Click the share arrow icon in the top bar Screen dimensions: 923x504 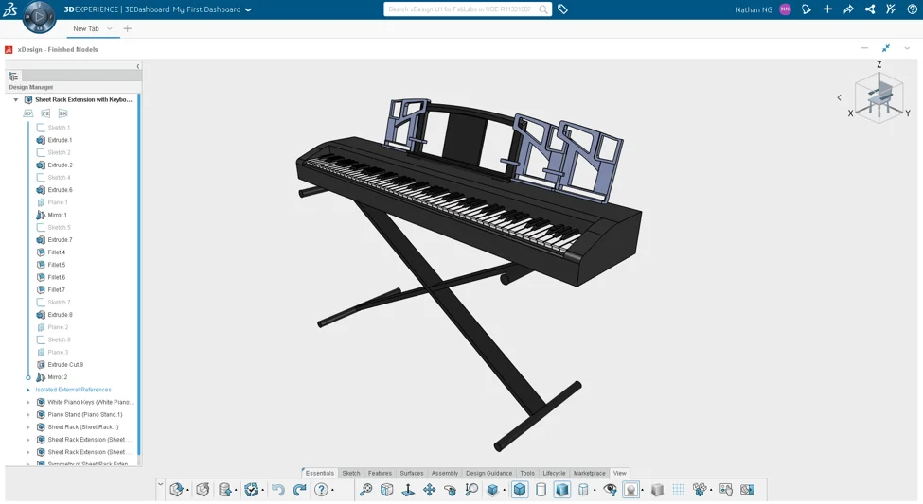point(848,9)
